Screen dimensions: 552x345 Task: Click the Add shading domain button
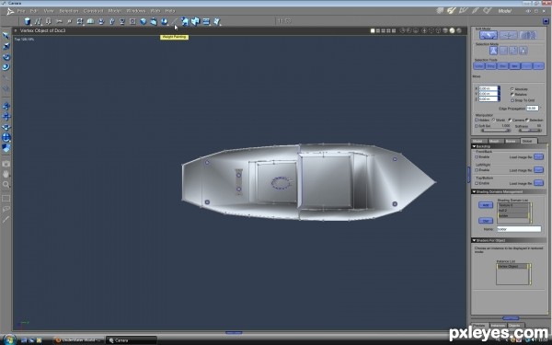(486, 205)
